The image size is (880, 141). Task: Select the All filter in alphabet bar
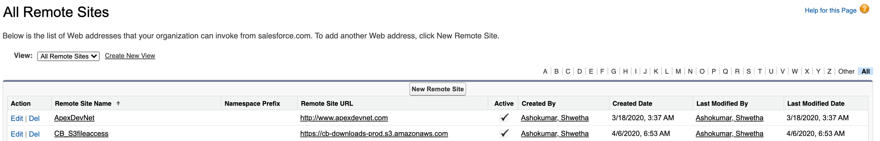(865, 72)
